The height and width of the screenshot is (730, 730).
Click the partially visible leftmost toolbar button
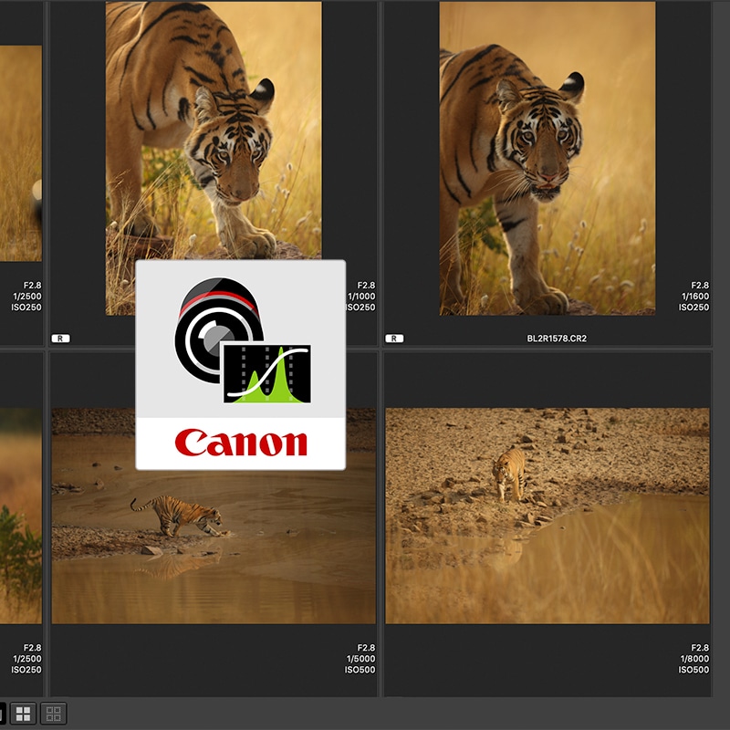(x=3, y=714)
